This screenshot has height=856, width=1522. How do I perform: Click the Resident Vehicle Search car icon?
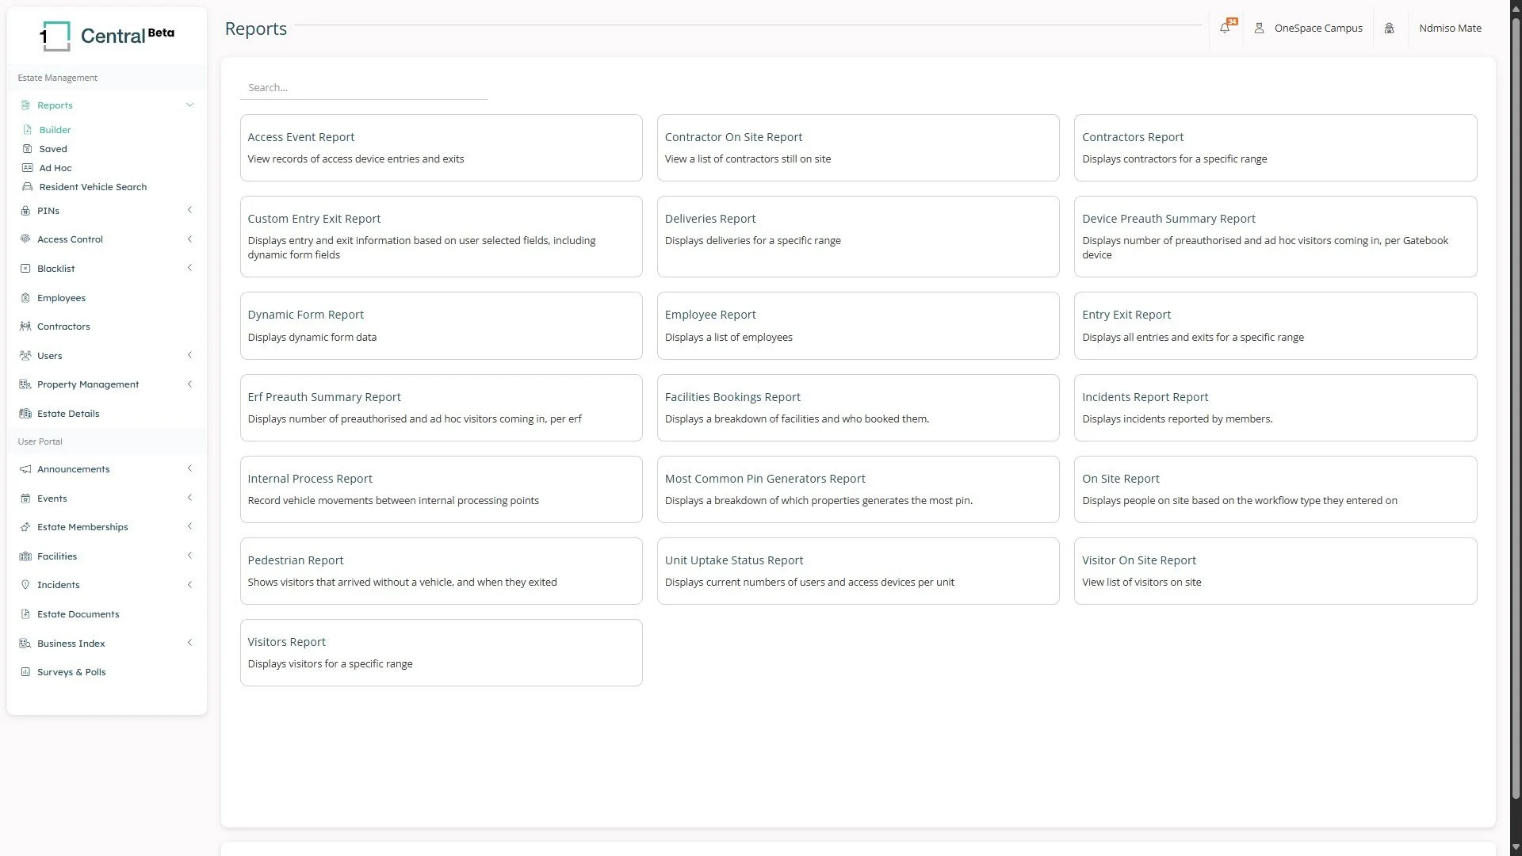tap(28, 187)
